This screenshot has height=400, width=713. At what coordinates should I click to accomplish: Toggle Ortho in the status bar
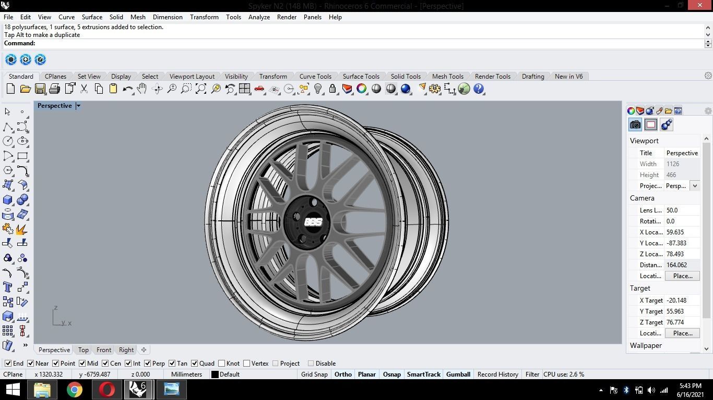[343, 374]
